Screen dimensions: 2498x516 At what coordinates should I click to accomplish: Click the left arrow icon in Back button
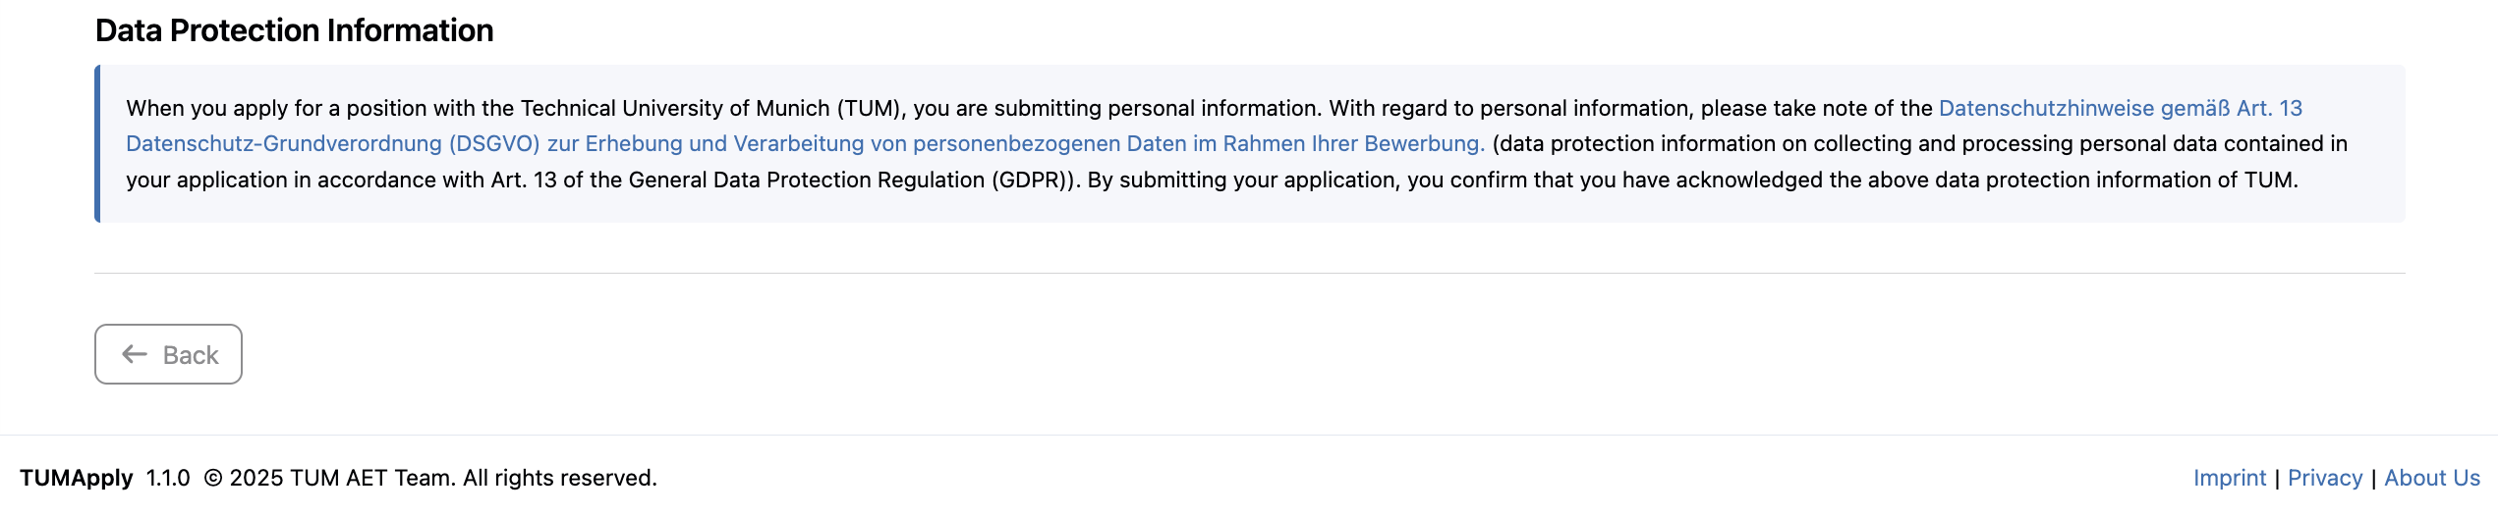135,354
